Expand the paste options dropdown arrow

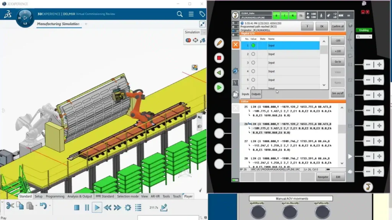(x=36, y=205)
